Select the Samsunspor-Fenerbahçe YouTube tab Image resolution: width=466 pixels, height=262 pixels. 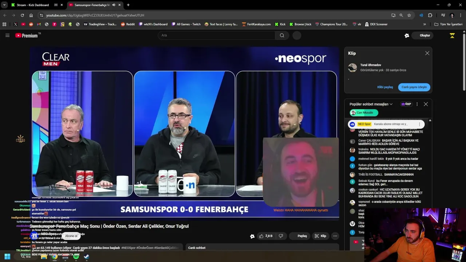click(92, 5)
